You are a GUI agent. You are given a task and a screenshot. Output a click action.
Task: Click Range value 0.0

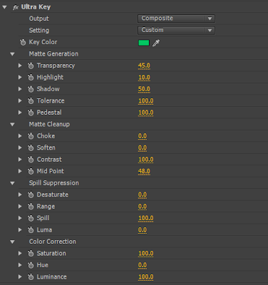coord(143,207)
